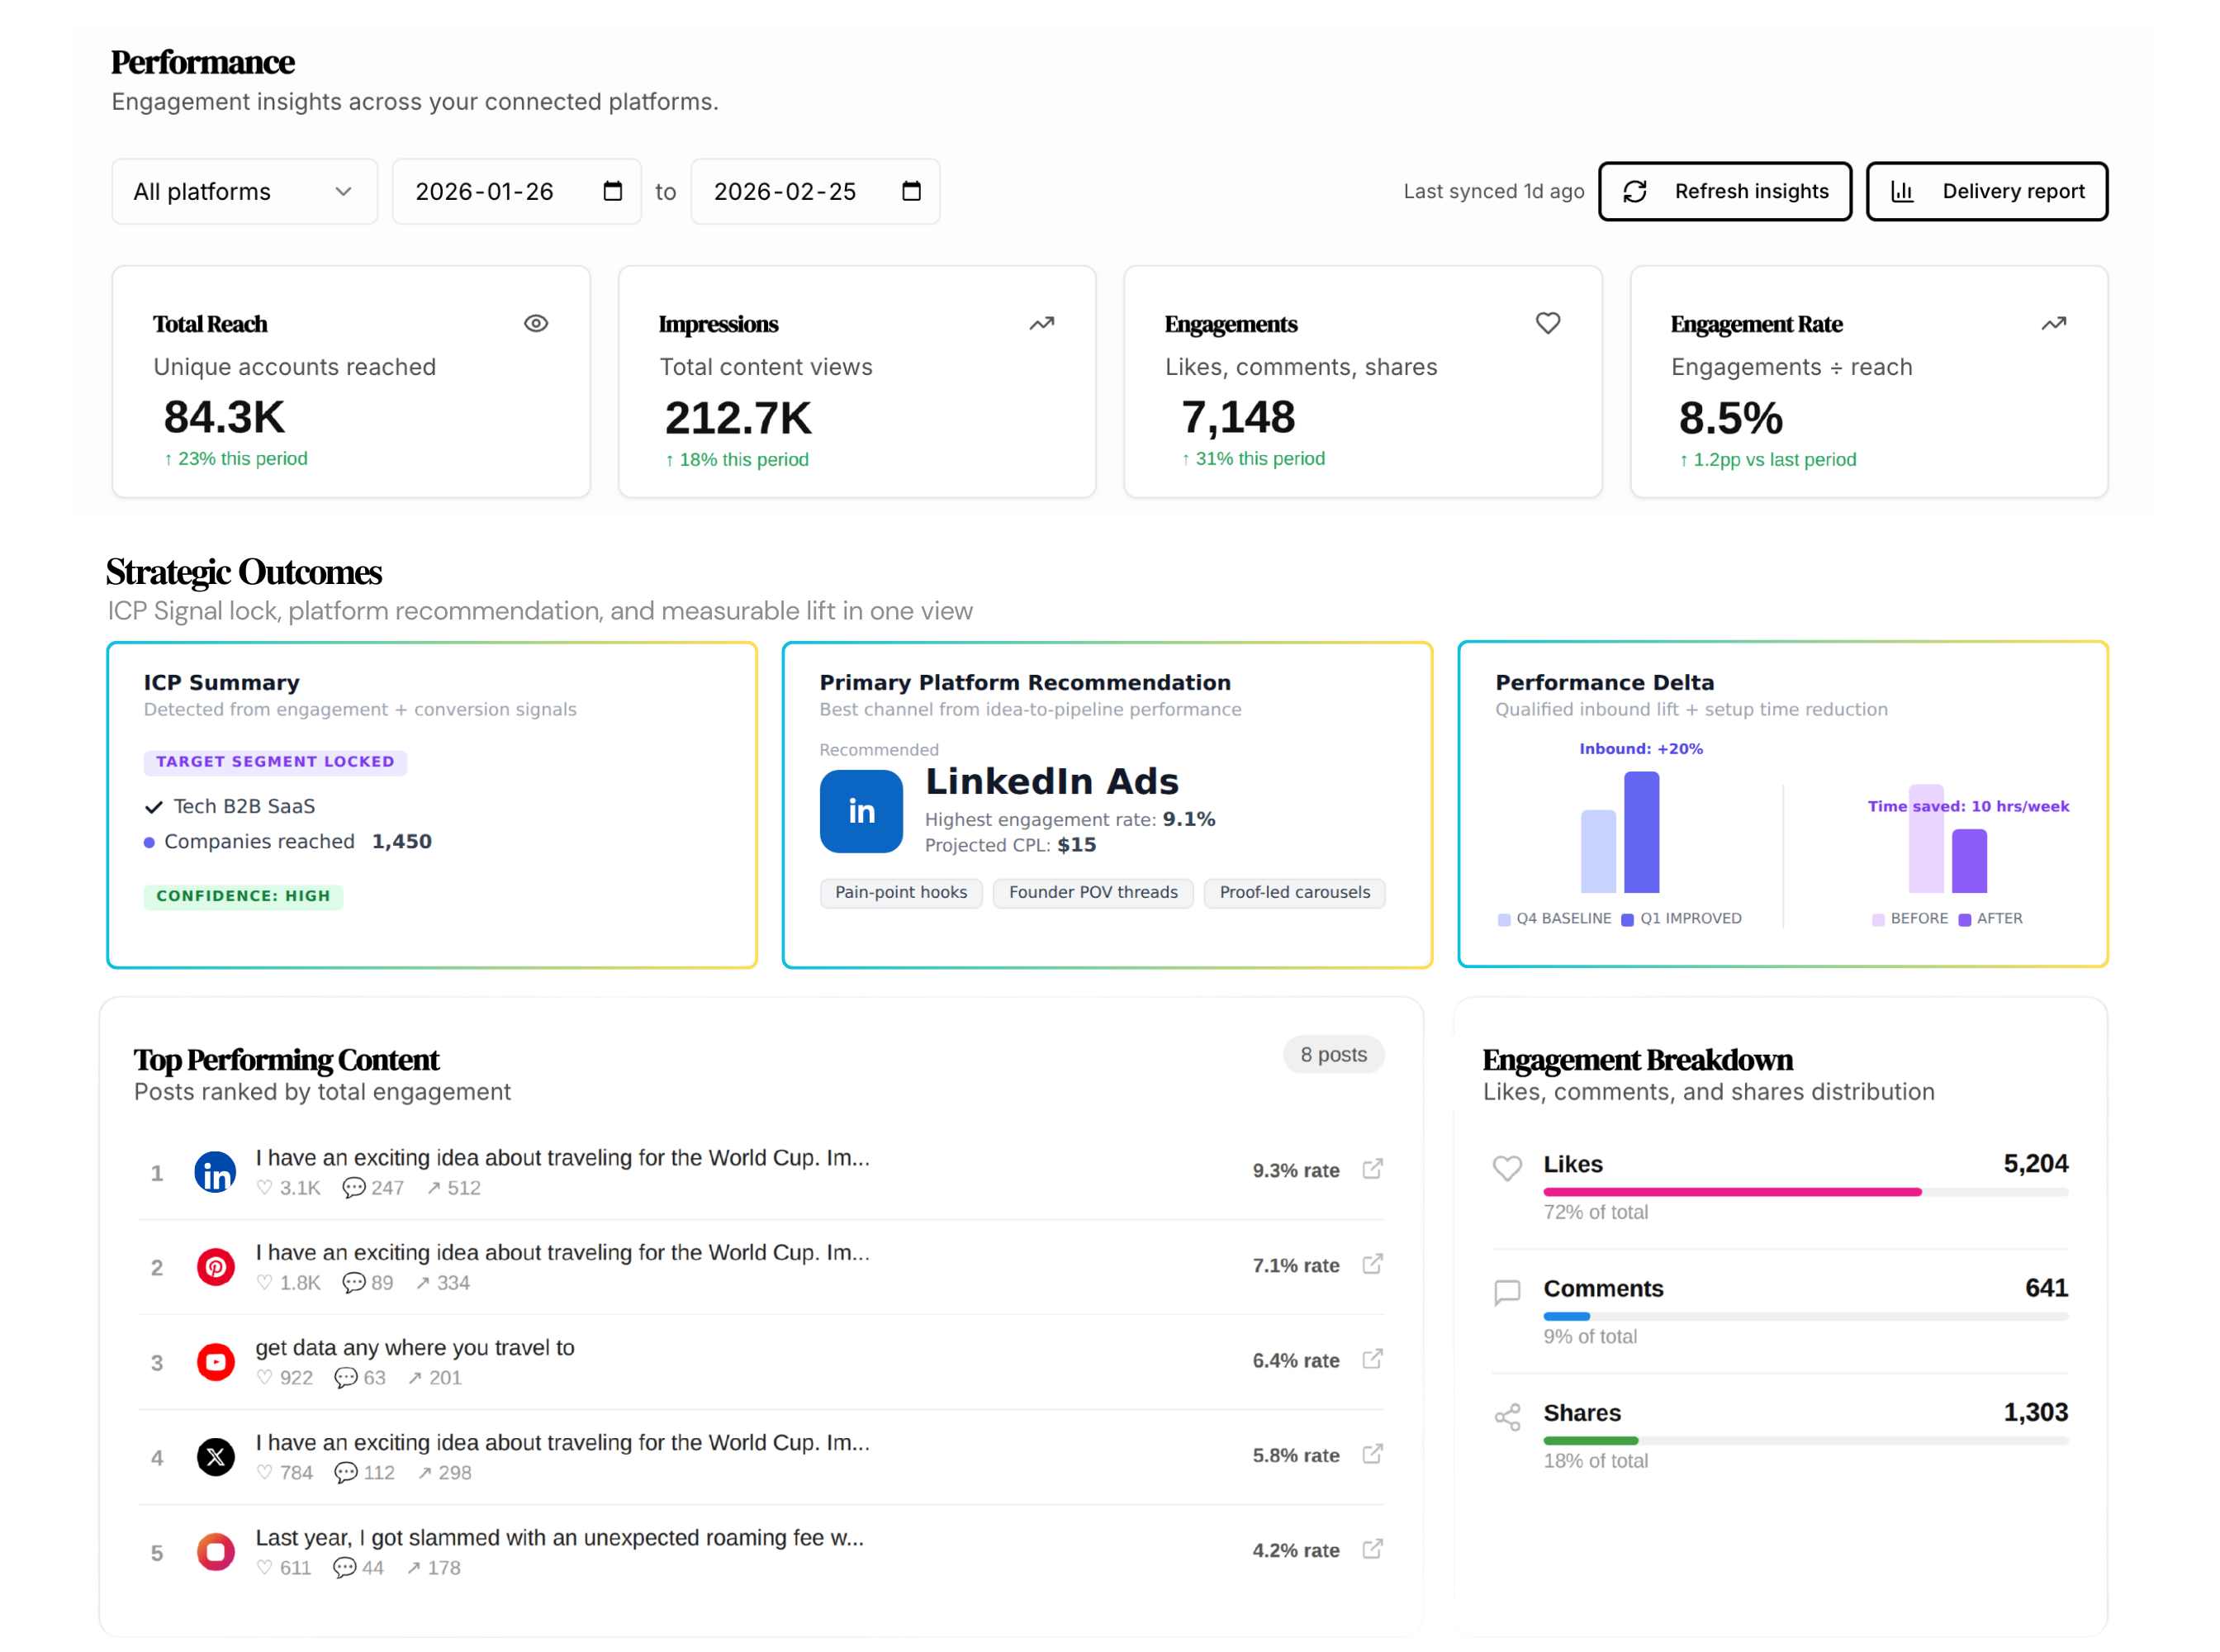The height and width of the screenshot is (1652, 2220).
Task: Click the shares icon in Engagement Breakdown
Action: point(1507,1416)
